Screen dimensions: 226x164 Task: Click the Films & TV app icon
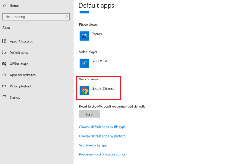point(84,63)
